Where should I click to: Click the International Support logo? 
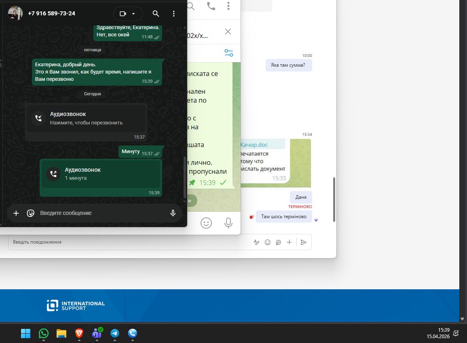point(76,305)
